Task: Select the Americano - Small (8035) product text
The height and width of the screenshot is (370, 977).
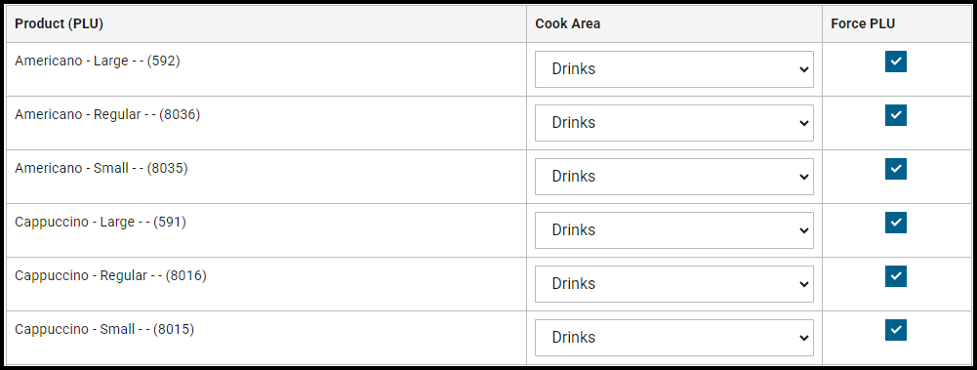Action: 101,168
